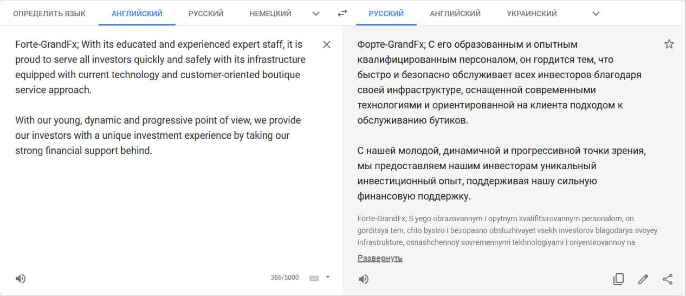Open the virtual keyboard
The image size is (686, 296).
[x=314, y=278]
